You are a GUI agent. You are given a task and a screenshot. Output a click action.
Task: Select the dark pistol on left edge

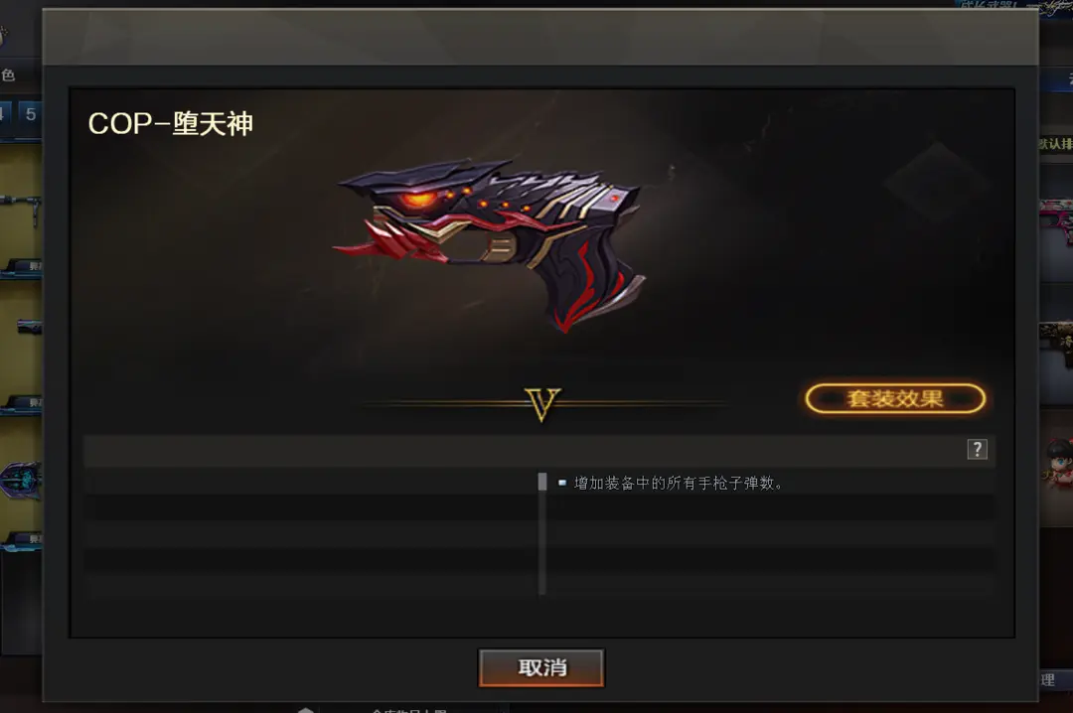[30, 327]
